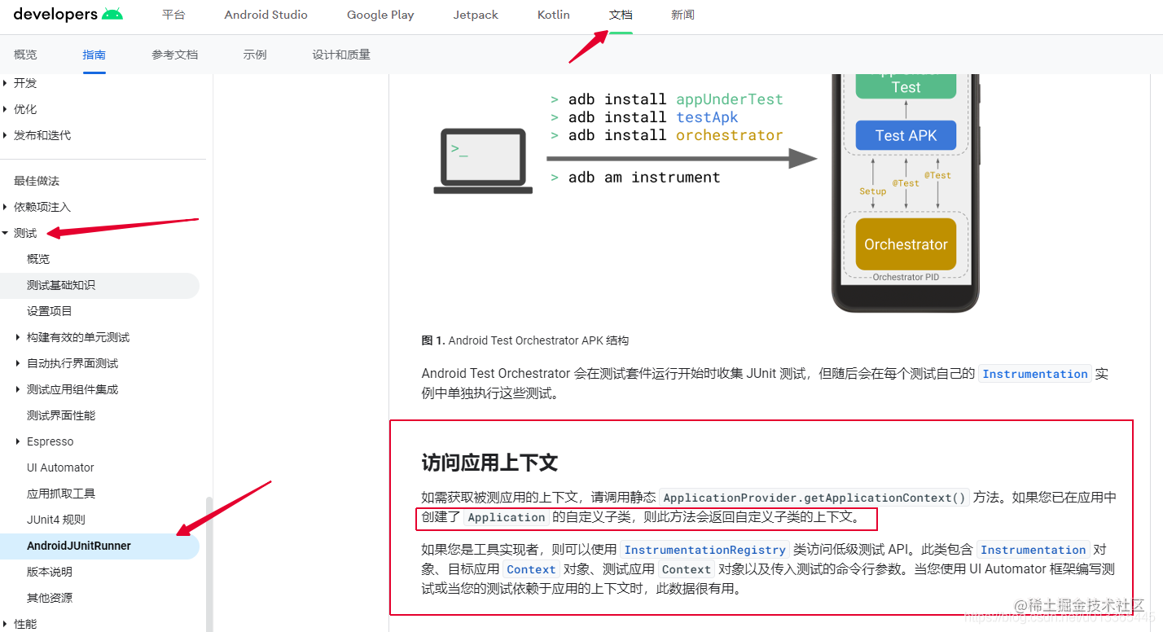This screenshot has width=1163, height=632.
Task: Open the first Instrumentation code link
Action: (1035, 374)
